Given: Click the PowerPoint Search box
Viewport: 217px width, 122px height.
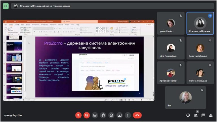Looking at the screenshot, I should tap(80, 21).
